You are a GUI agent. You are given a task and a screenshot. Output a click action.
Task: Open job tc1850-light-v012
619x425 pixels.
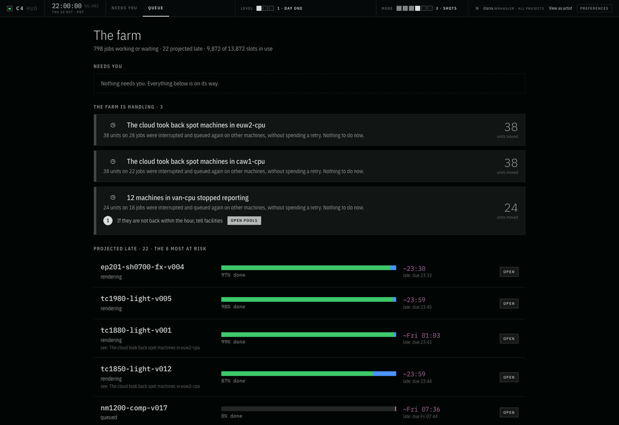pos(509,377)
